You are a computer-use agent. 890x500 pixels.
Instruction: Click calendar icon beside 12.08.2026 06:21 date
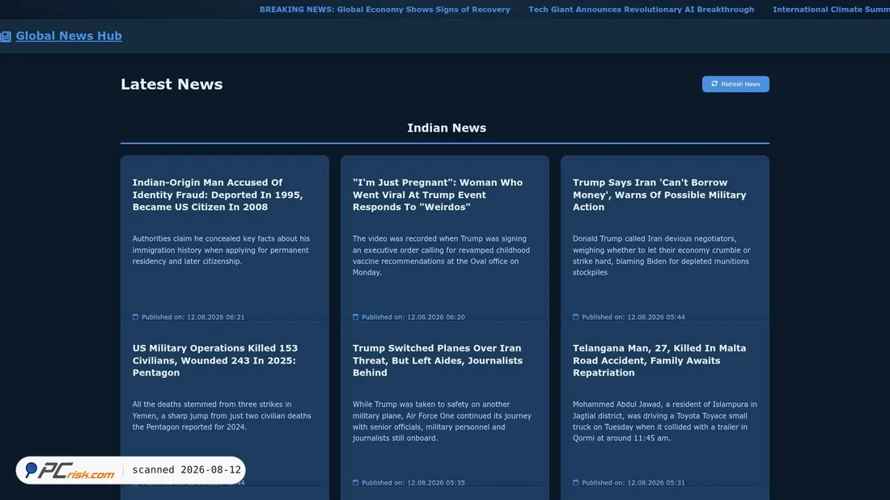point(135,317)
